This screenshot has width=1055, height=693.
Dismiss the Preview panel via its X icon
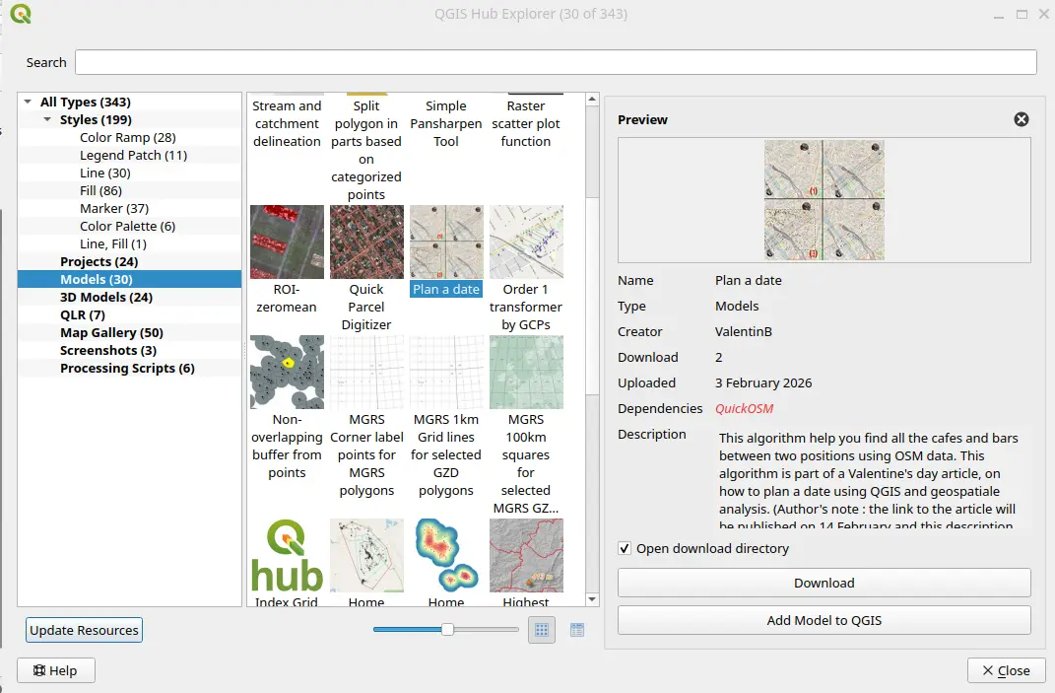tap(1021, 119)
